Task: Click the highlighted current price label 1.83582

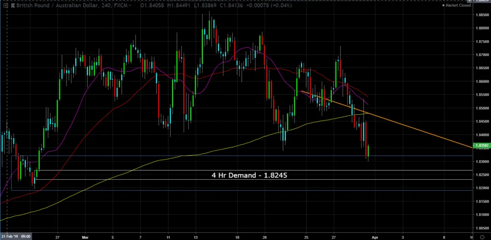Action: [x=481, y=145]
